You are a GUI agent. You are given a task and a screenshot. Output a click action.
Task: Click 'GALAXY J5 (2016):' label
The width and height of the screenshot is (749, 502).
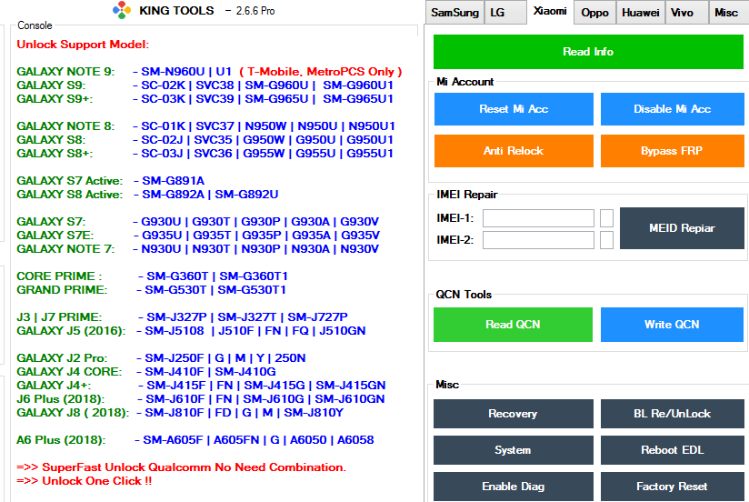[71, 331]
